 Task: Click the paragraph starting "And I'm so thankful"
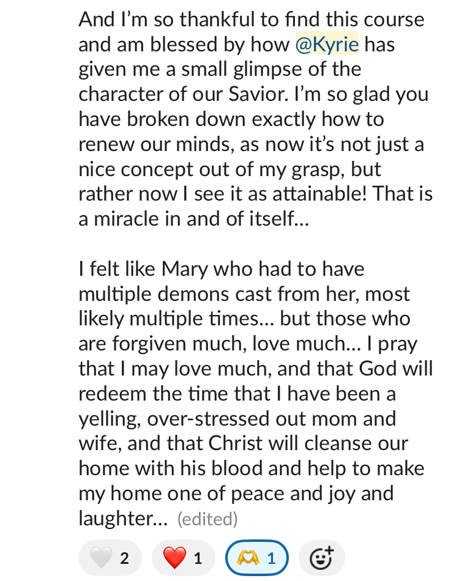(251, 119)
